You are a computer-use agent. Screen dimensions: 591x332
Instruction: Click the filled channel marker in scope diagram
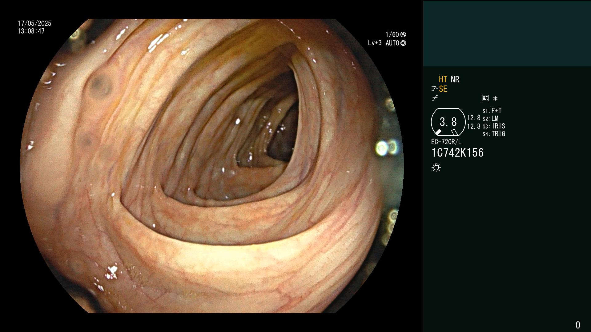click(x=438, y=132)
